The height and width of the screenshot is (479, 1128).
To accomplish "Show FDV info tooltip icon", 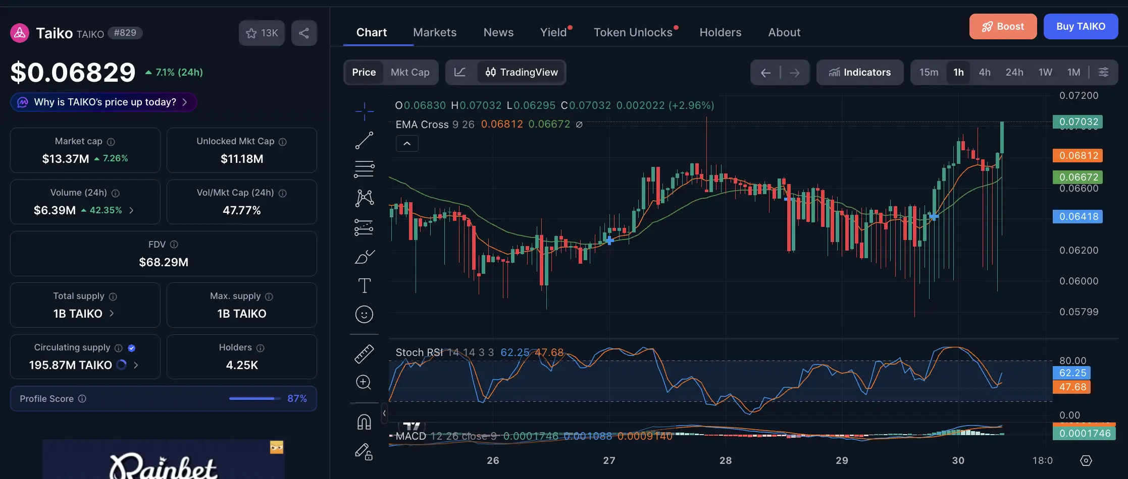I will [x=174, y=245].
